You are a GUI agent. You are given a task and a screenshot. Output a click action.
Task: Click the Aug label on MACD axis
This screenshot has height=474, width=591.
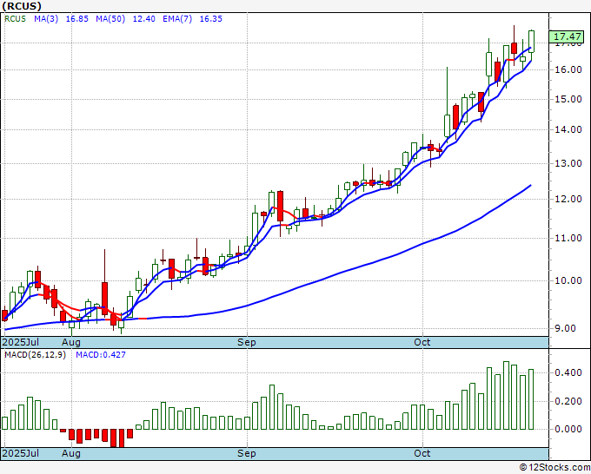coord(71,453)
